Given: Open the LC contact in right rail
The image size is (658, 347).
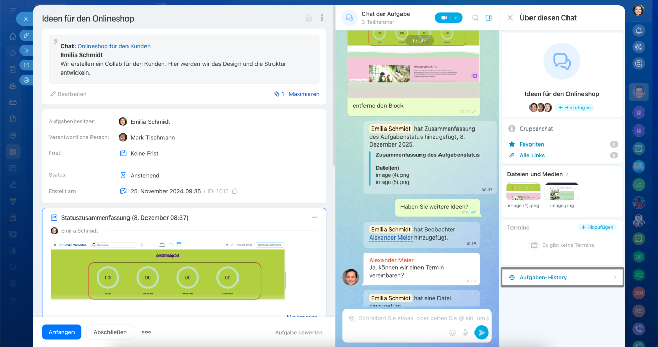Looking at the screenshot, I should pyautogui.click(x=638, y=185).
